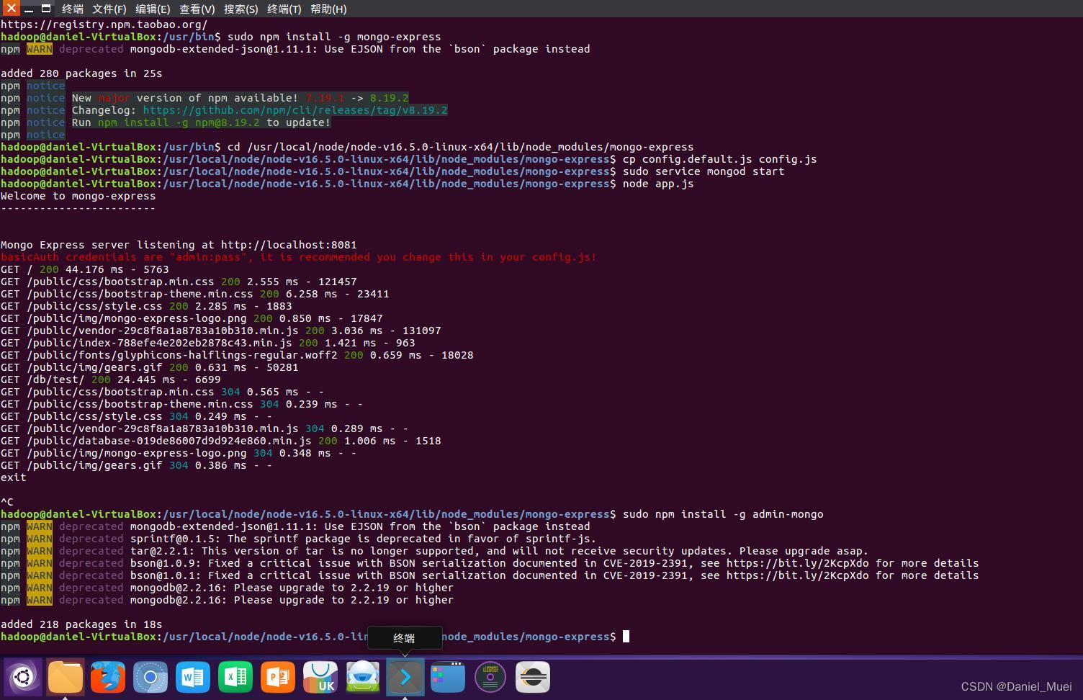This screenshot has height=700, width=1083.
Task: Open the robot app store icon
Action: tap(363, 677)
